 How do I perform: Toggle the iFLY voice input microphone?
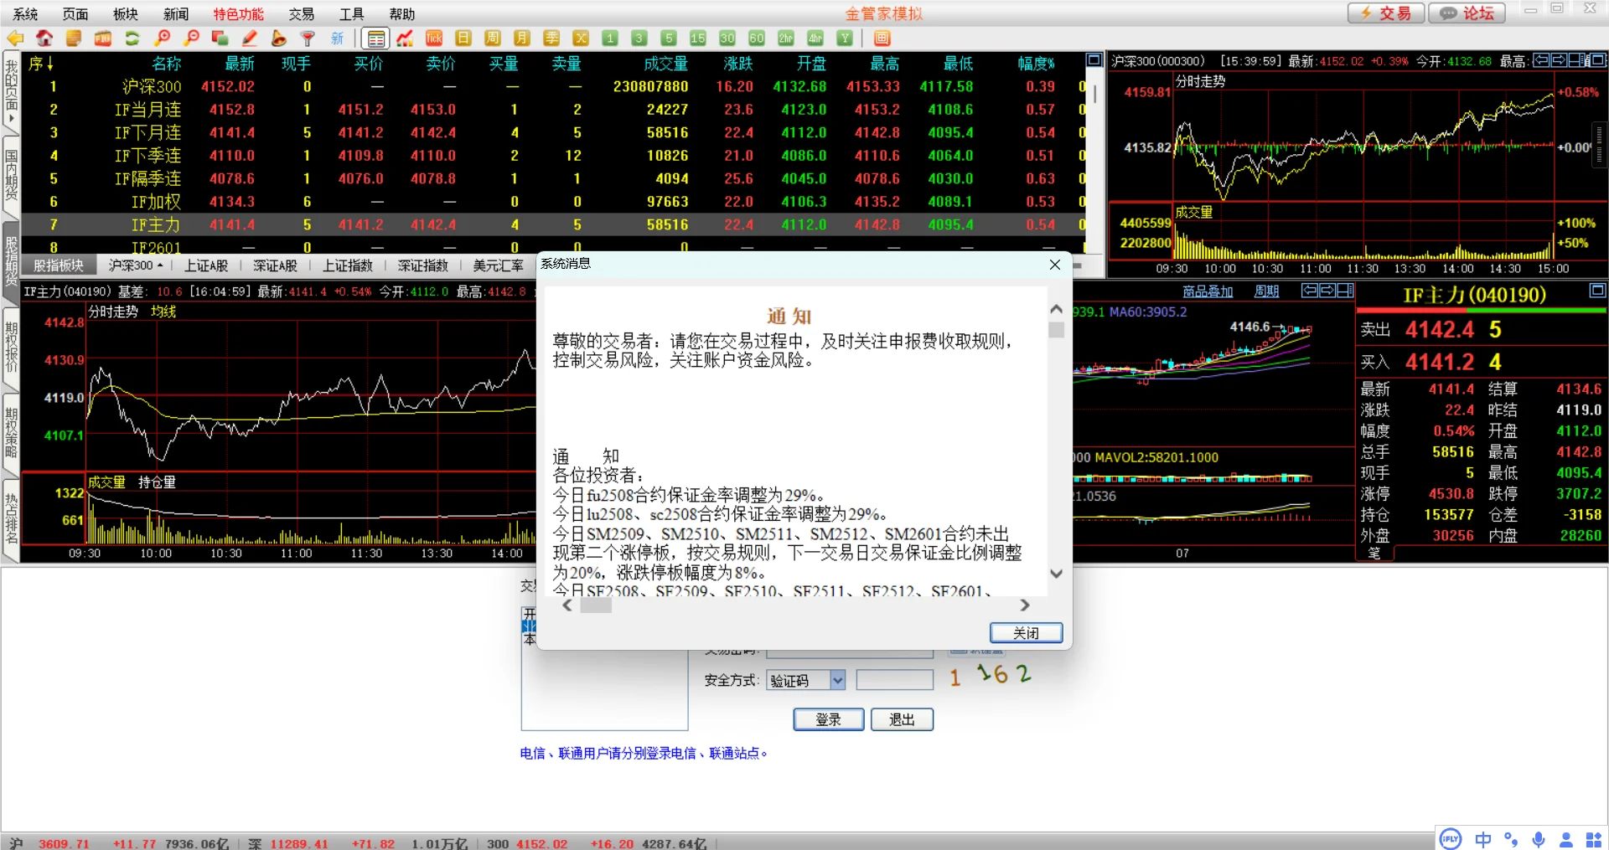tap(1539, 839)
